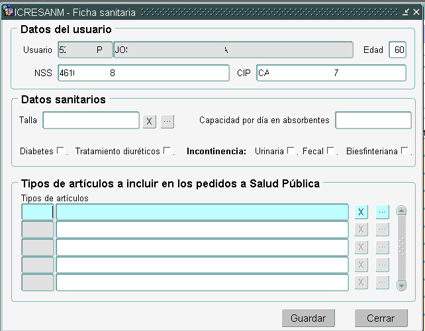Enable the Tratamiento diuréticos checkbox
Viewport: 425px width, 331px height.
click(167, 151)
